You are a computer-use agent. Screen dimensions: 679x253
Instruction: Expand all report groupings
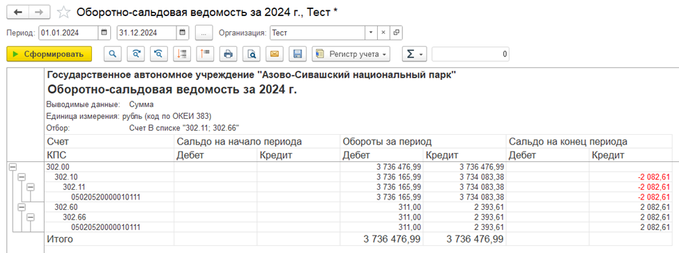(x=182, y=54)
